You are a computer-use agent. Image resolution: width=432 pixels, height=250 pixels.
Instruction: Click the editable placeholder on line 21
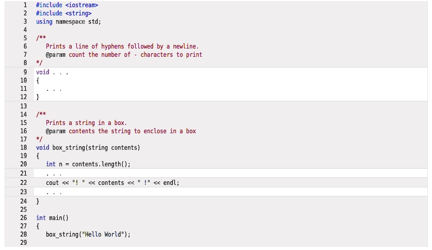(x=54, y=174)
